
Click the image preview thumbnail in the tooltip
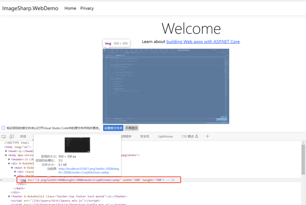77,145
